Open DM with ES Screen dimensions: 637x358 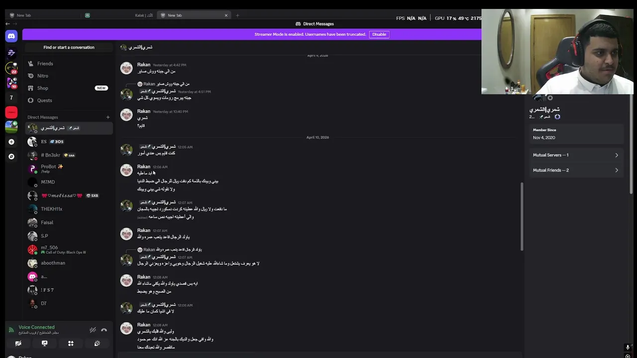(69, 142)
